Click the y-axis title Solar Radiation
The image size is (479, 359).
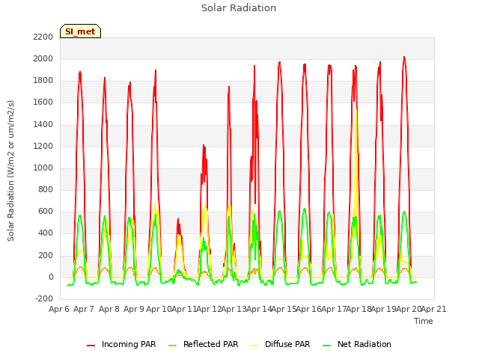[x=10, y=171]
